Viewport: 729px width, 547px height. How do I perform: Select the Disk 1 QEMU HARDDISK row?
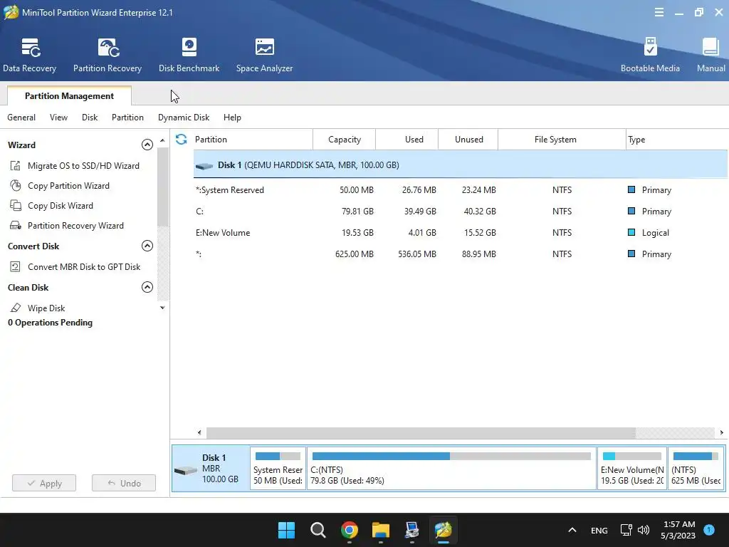pyautogui.click(x=461, y=165)
